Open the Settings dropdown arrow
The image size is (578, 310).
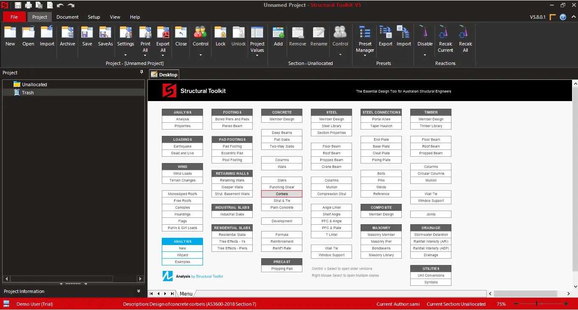125,55
